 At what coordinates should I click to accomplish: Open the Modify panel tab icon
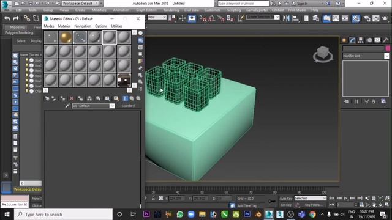353,40
